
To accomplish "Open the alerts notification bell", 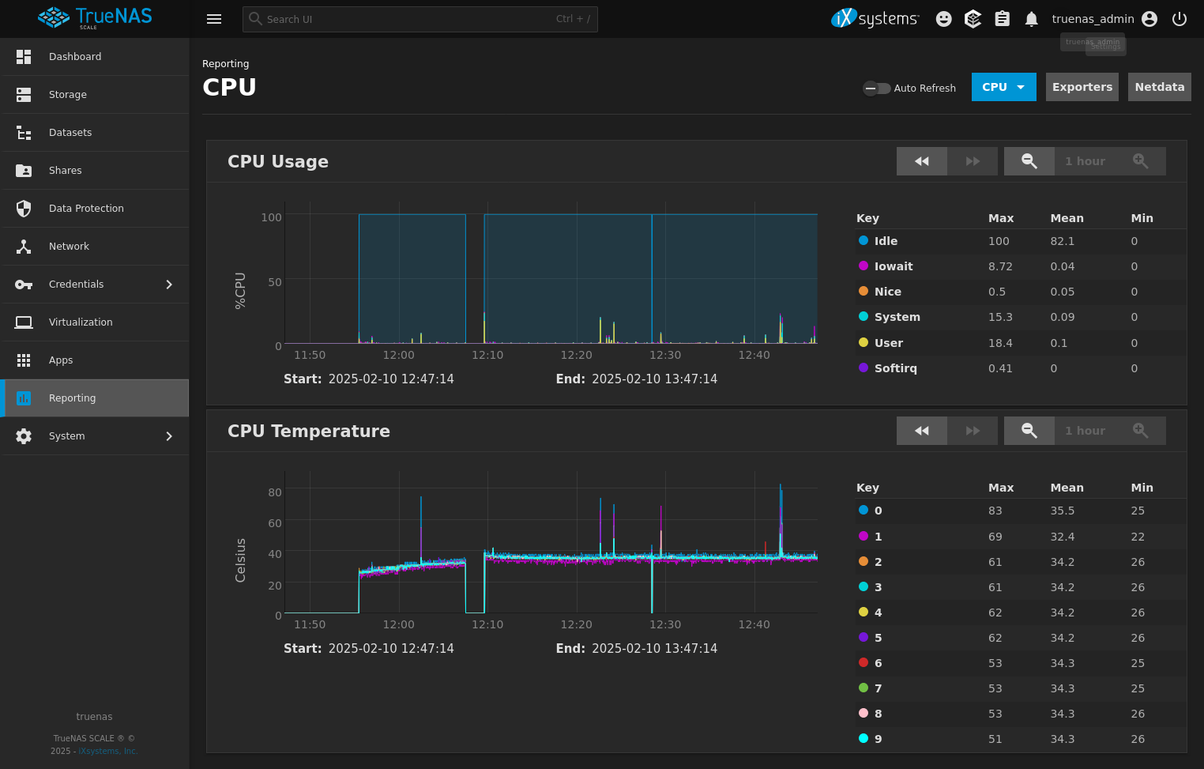I will tap(1031, 18).
